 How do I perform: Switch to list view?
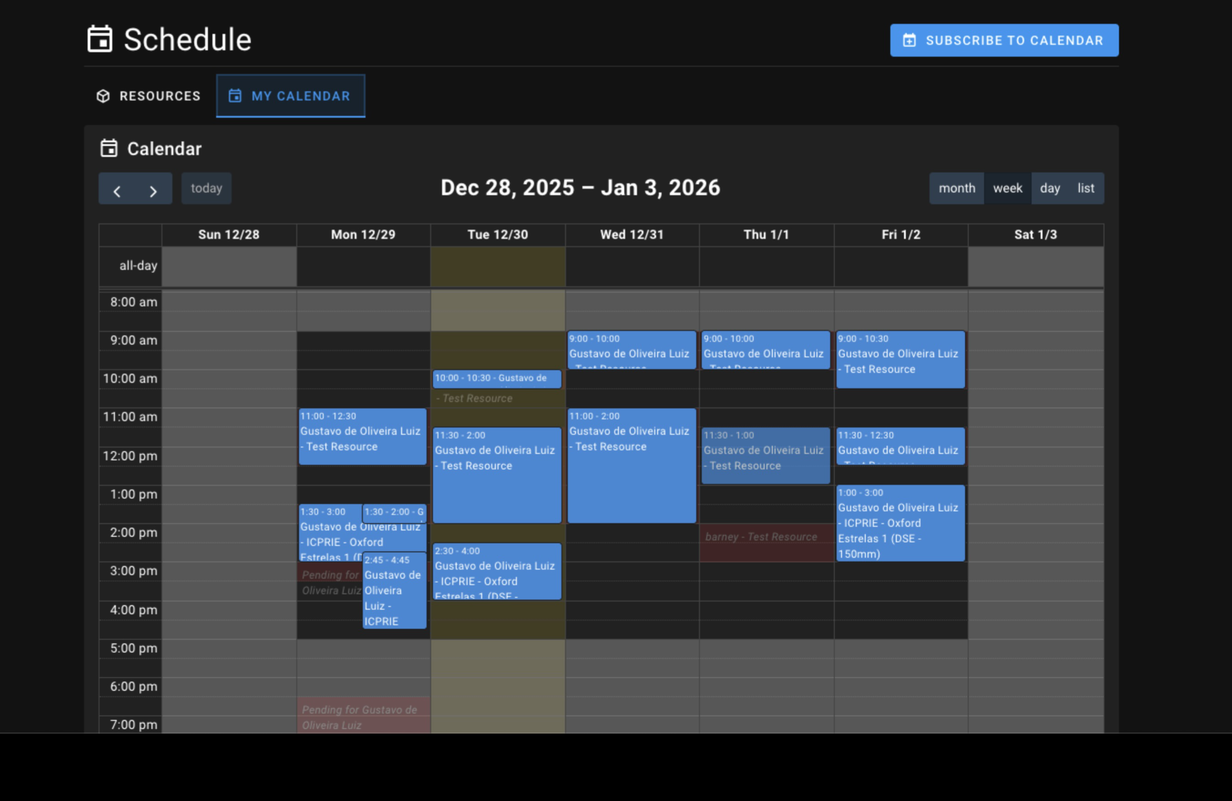click(1085, 189)
